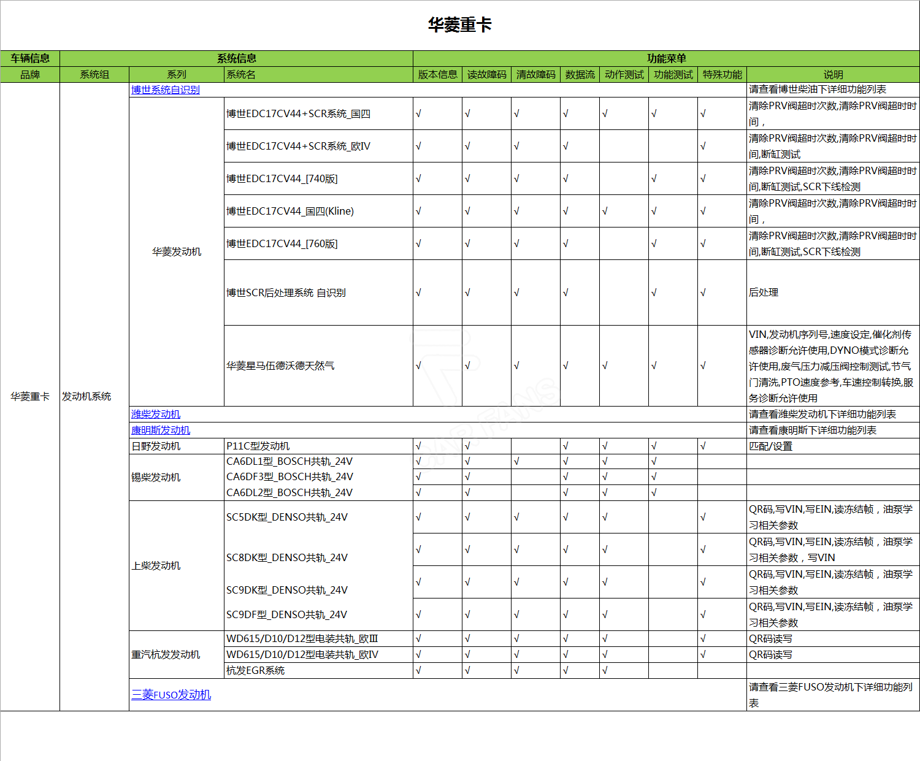Select cell P11C型发动机
Viewport: 920px width, 761px height.
click(x=318, y=446)
